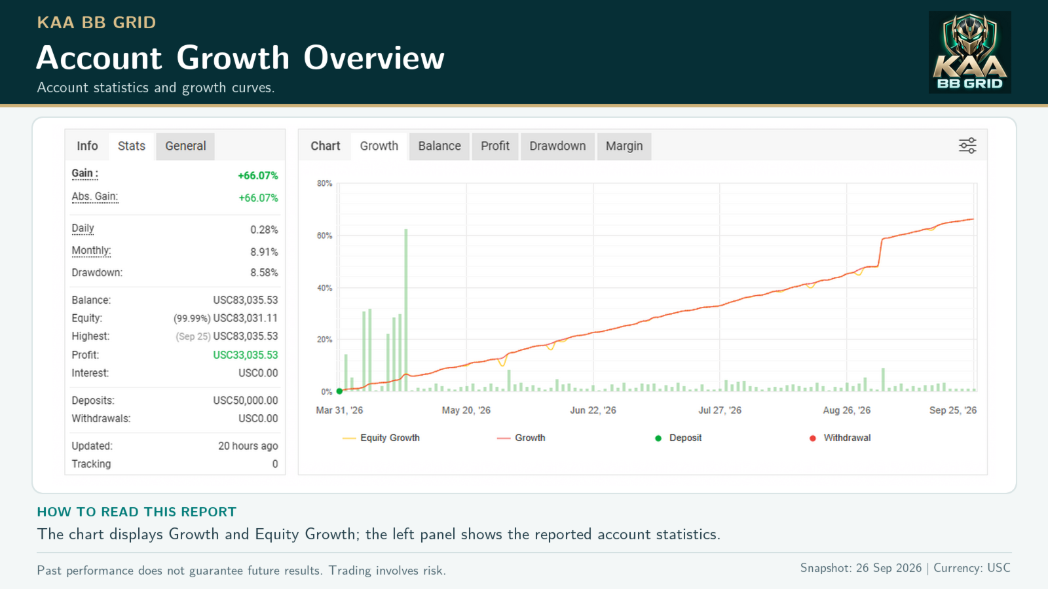The width and height of the screenshot is (1048, 589).
Task: Switch to the Balance chart tab
Action: coord(440,146)
